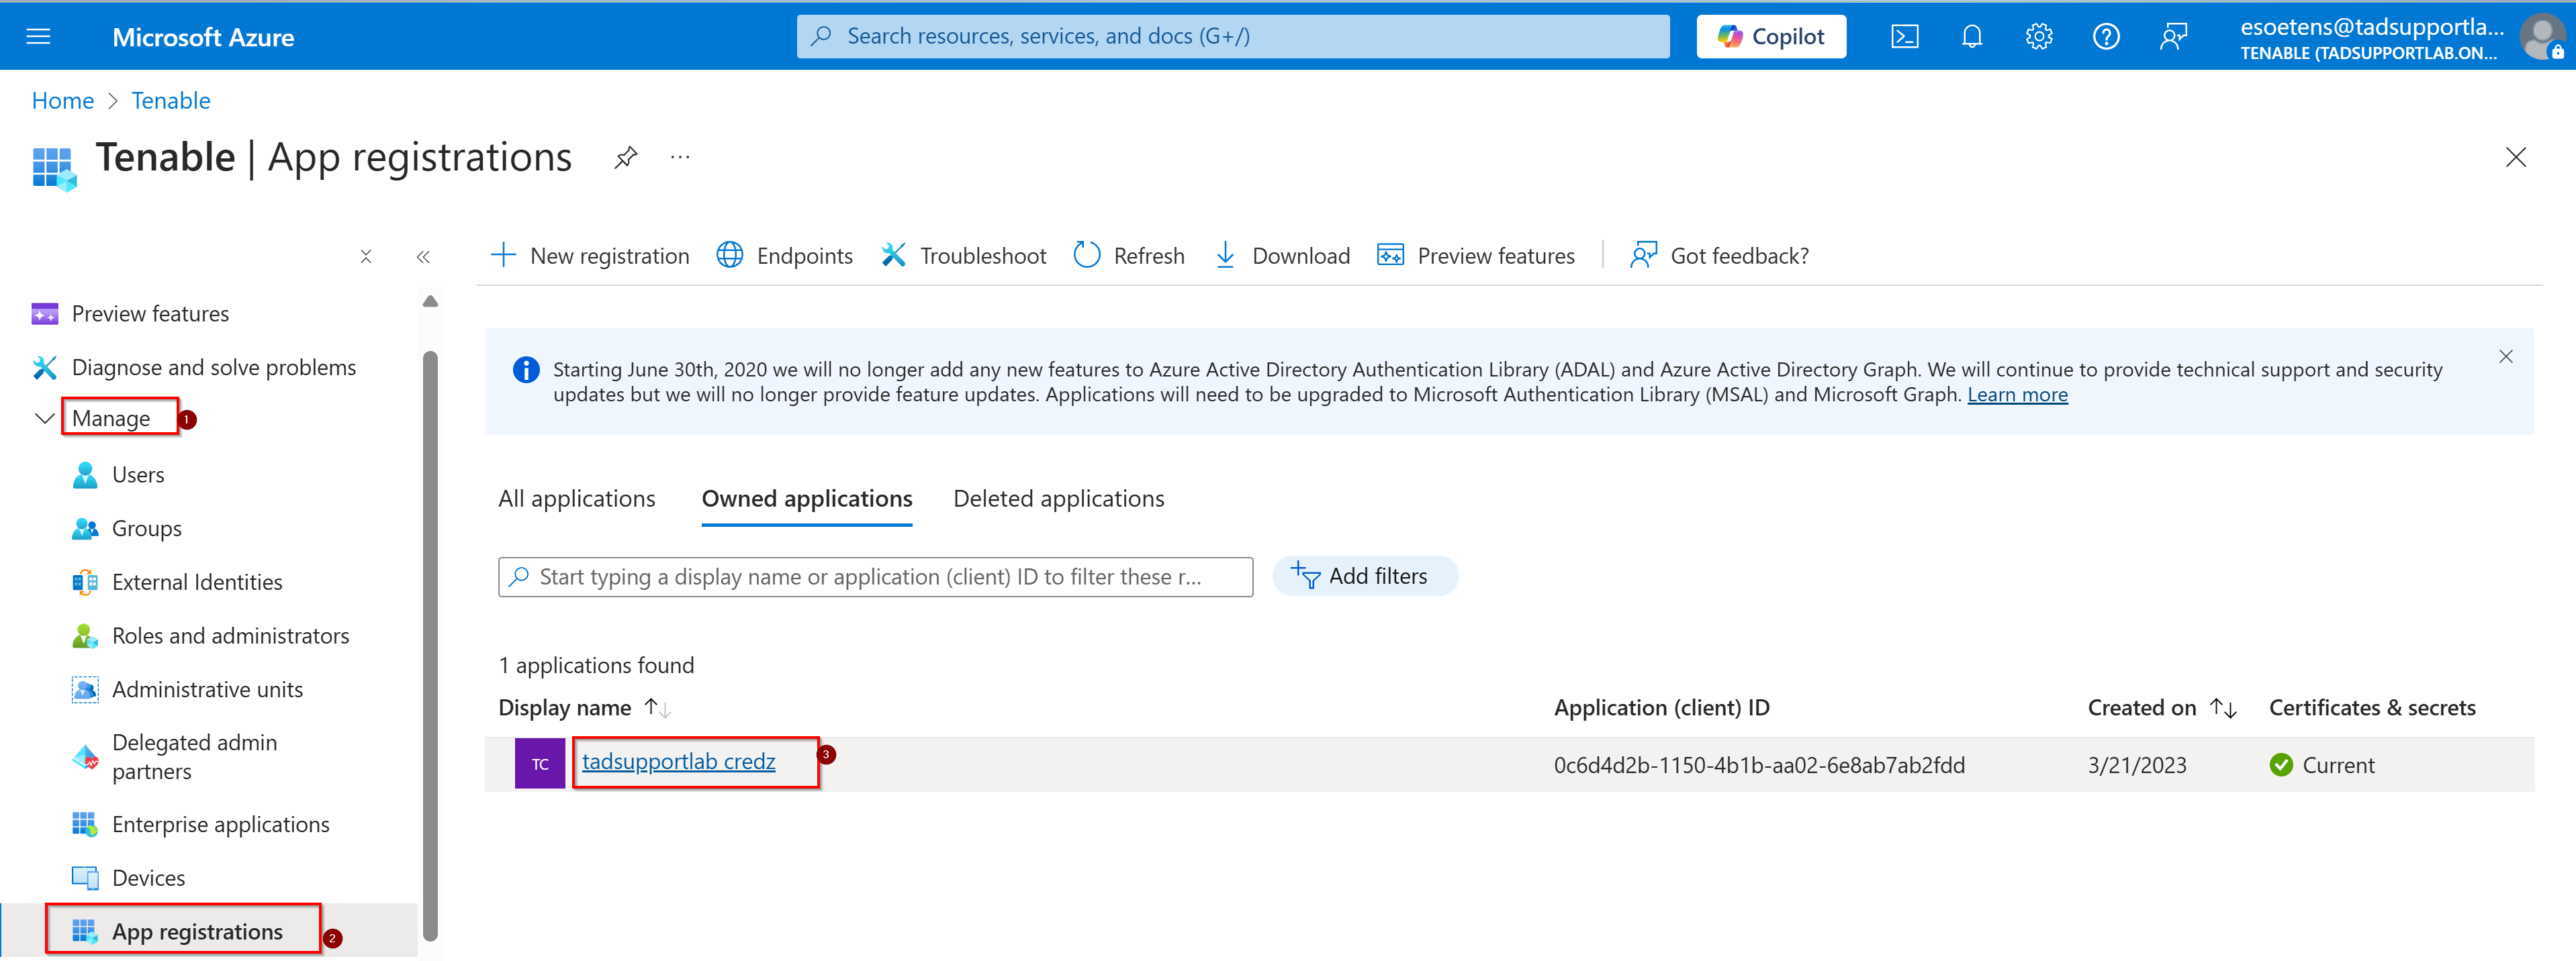Click Got feedback?
This screenshot has width=2576, height=961.
click(x=1719, y=256)
